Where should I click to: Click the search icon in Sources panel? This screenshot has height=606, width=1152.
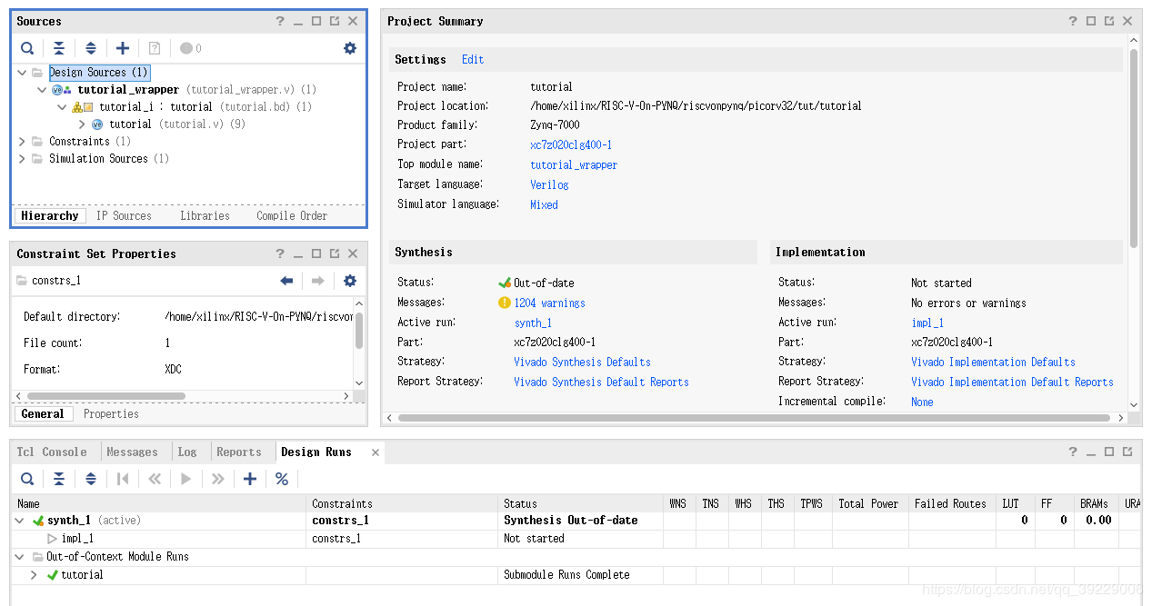tap(27, 48)
